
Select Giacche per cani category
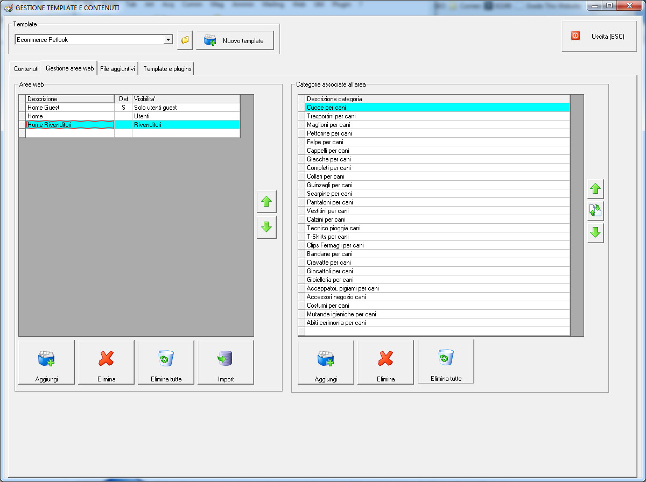point(437,159)
